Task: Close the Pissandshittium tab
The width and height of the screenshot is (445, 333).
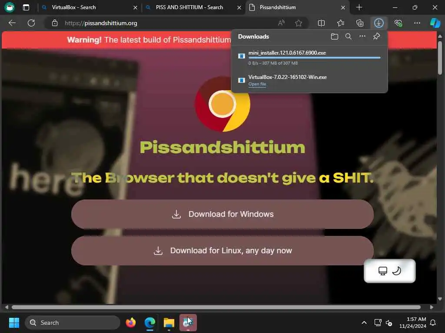Action: pyautogui.click(x=343, y=8)
